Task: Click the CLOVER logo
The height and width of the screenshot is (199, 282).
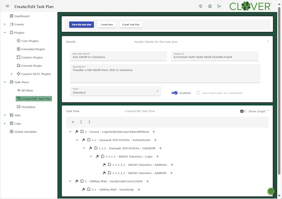Action: 250,7
